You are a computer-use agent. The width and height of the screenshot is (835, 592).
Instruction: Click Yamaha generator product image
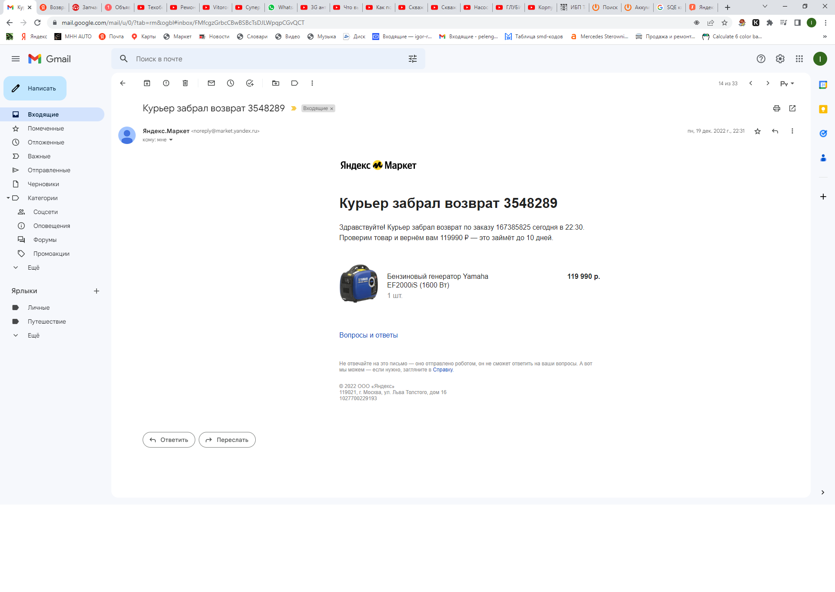click(x=359, y=283)
